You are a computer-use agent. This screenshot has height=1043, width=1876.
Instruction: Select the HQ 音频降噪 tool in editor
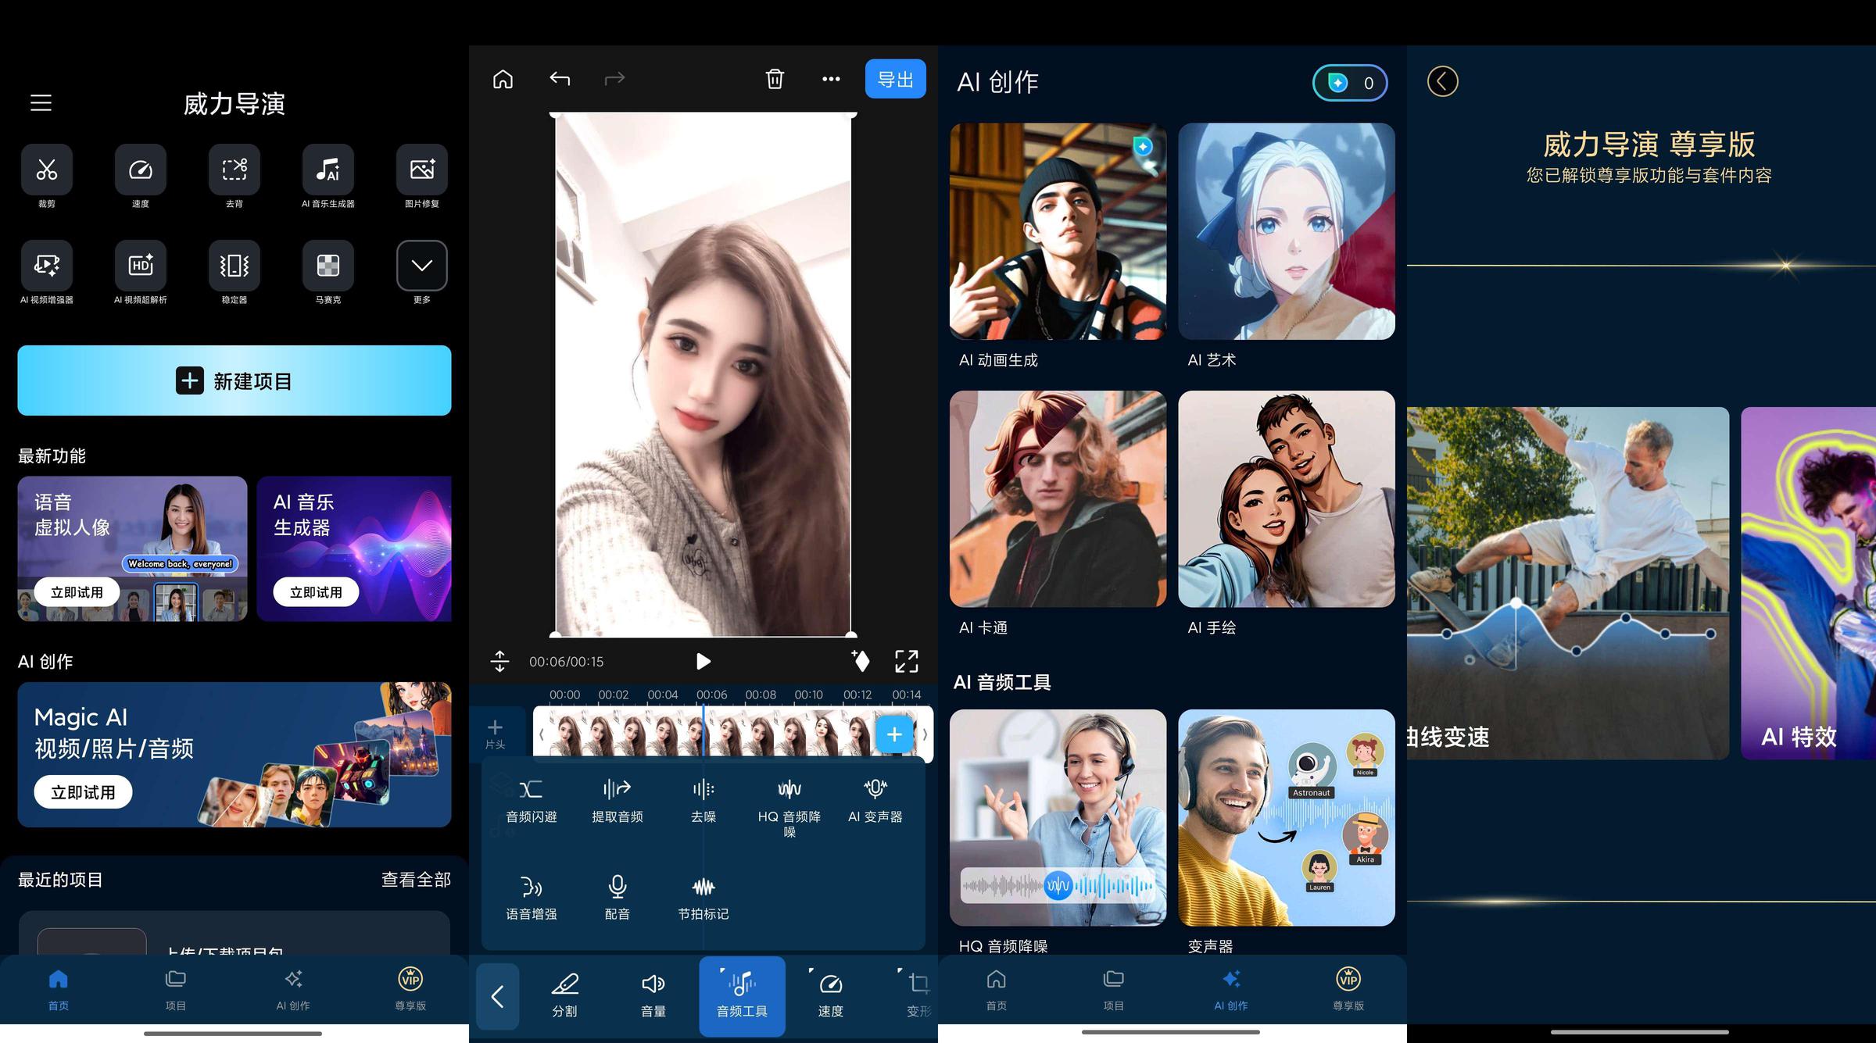coord(789,808)
